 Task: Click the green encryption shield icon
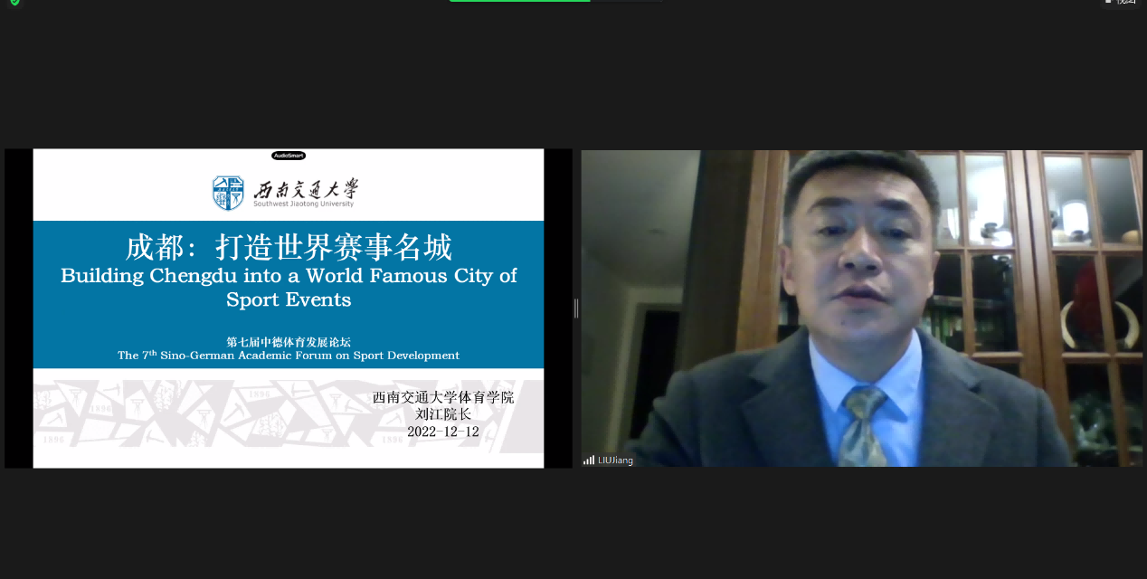coord(14,3)
